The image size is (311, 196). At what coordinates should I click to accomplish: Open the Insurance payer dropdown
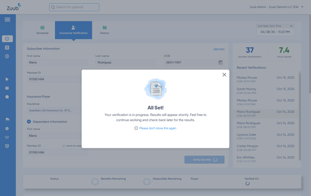click(54, 110)
